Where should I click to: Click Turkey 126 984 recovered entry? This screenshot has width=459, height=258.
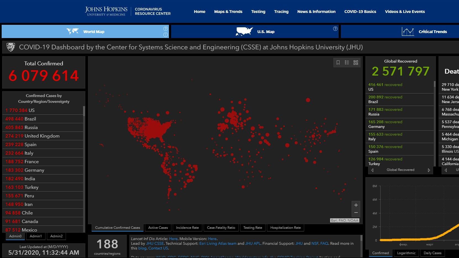point(400,161)
